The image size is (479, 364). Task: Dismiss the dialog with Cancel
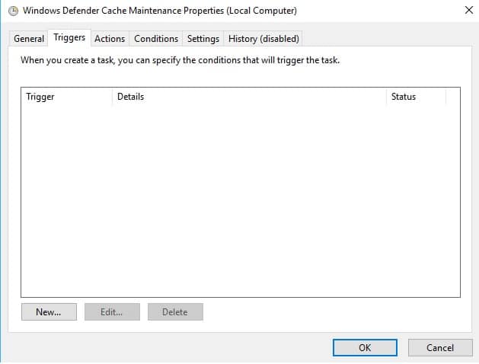pos(440,347)
